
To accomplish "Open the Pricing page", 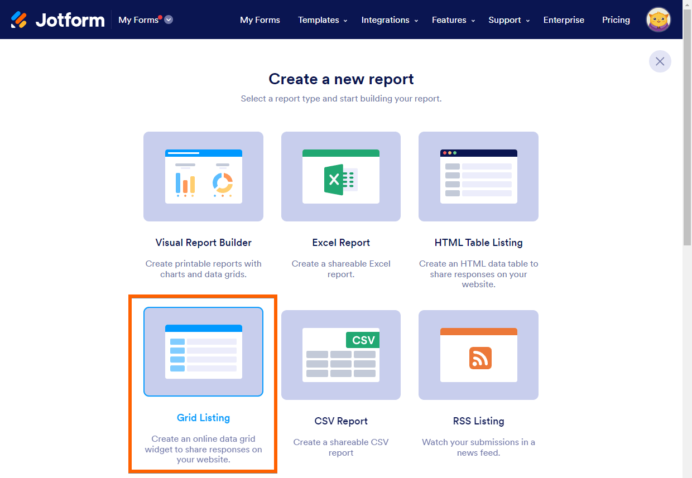I will 616,20.
